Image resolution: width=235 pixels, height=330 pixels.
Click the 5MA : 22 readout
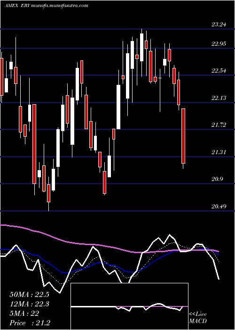point(24,313)
